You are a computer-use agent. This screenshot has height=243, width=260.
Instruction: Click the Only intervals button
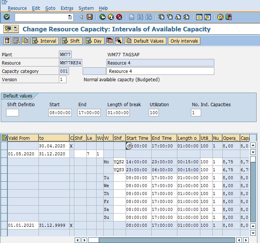[x=184, y=41]
